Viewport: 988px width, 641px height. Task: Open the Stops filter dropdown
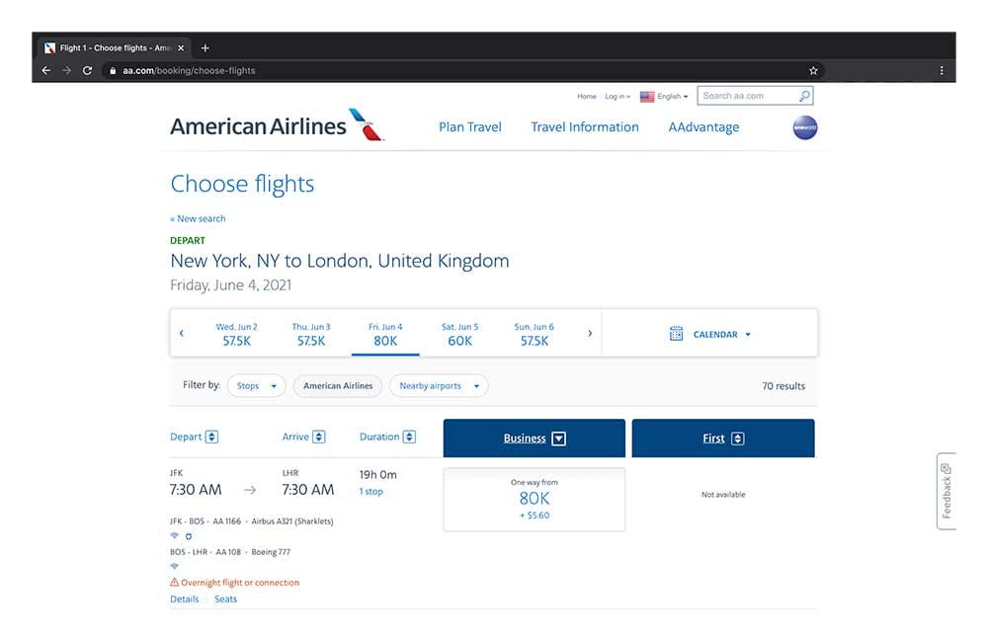[256, 385]
